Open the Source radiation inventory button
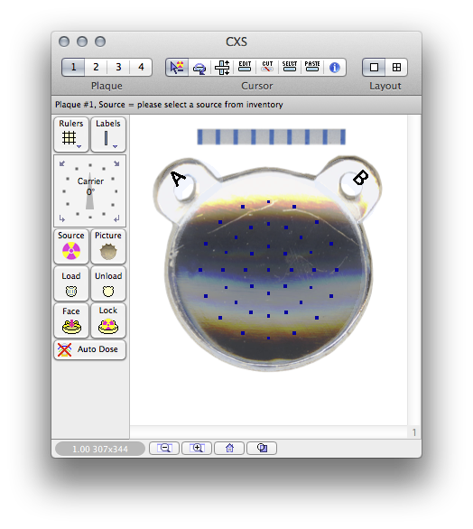This screenshot has height=529, width=473. coord(71,246)
